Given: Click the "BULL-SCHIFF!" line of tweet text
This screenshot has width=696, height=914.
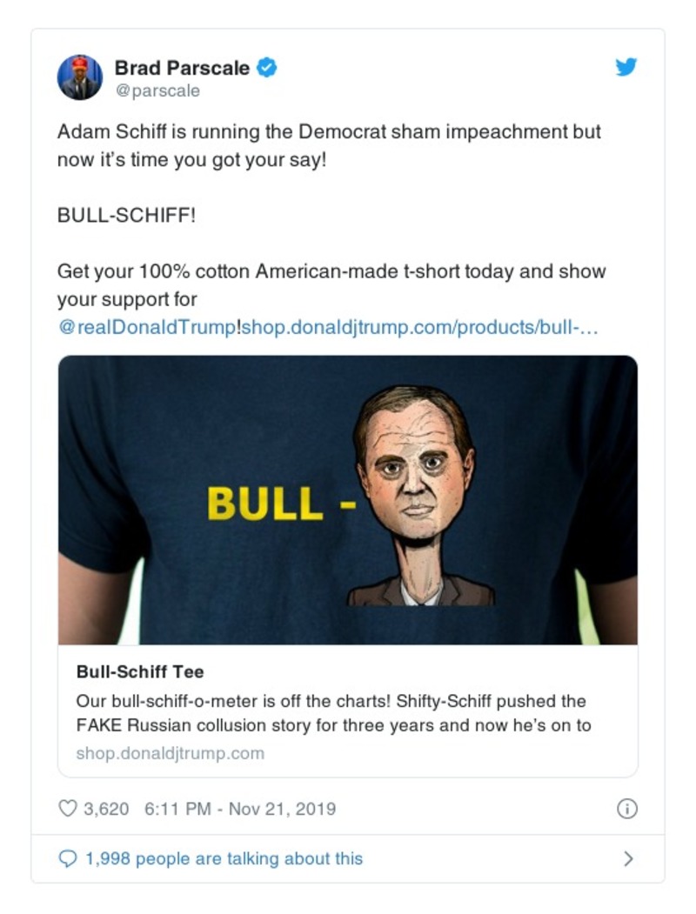Looking at the screenshot, I should click(x=126, y=215).
